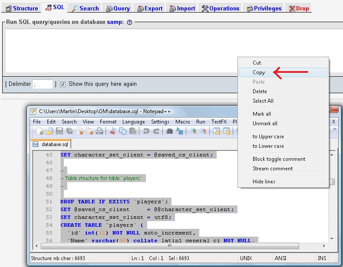Image resolution: width=343 pixels, height=267 pixels.
Task: Choose Copy from the context menu
Action: [x=283, y=72]
